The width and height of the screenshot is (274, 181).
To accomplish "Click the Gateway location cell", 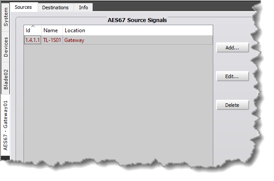I will point(74,40).
